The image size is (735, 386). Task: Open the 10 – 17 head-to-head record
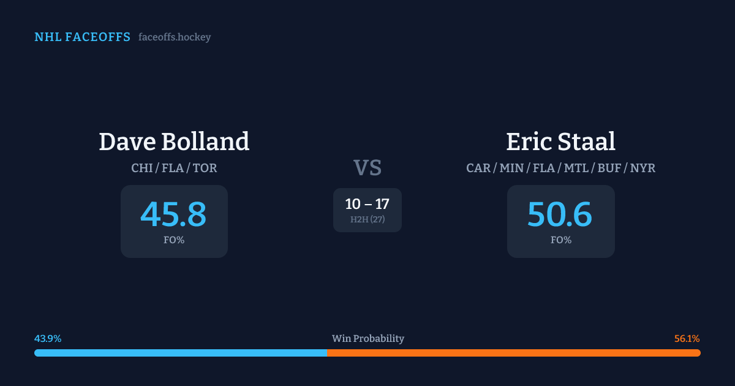(367, 205)
